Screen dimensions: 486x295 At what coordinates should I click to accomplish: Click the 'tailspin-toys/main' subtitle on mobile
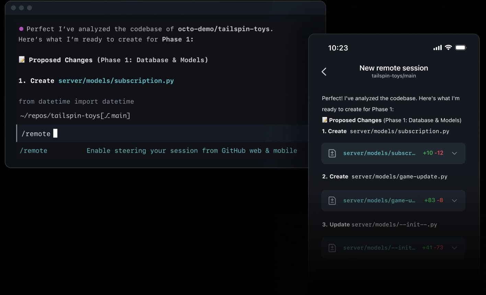394,76
